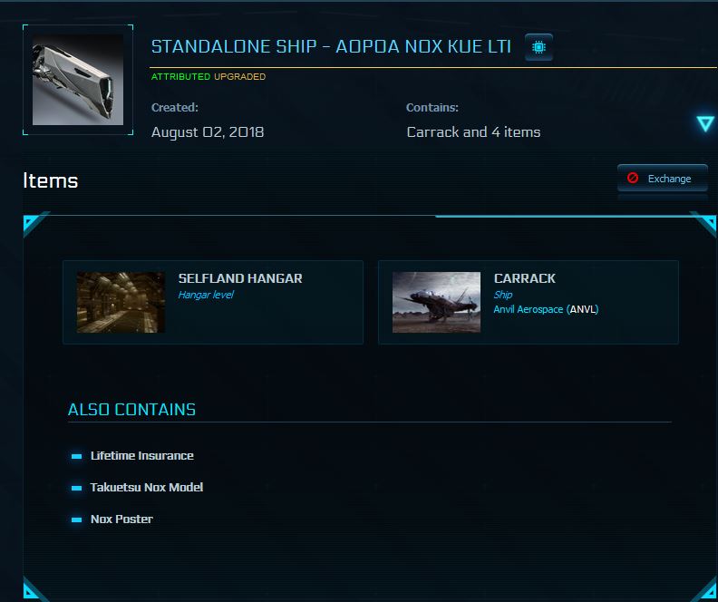Click the 'Carrack and 4 items' contents text
The height and width of the screenshot is (602, 718).
tap(473, 132)
